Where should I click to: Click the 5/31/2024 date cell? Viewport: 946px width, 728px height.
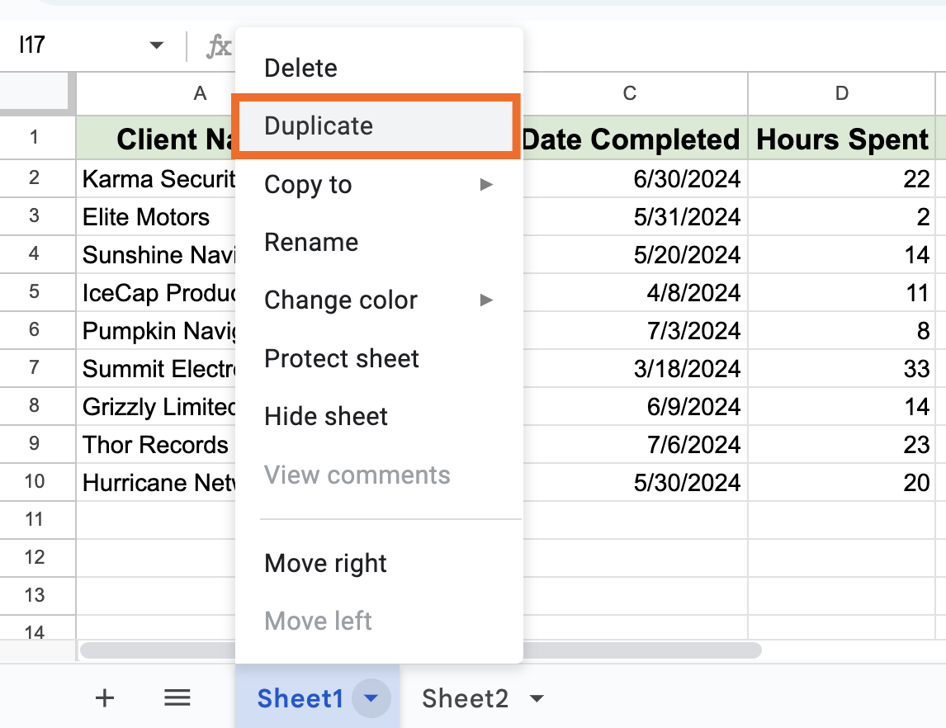coord(636,216)
